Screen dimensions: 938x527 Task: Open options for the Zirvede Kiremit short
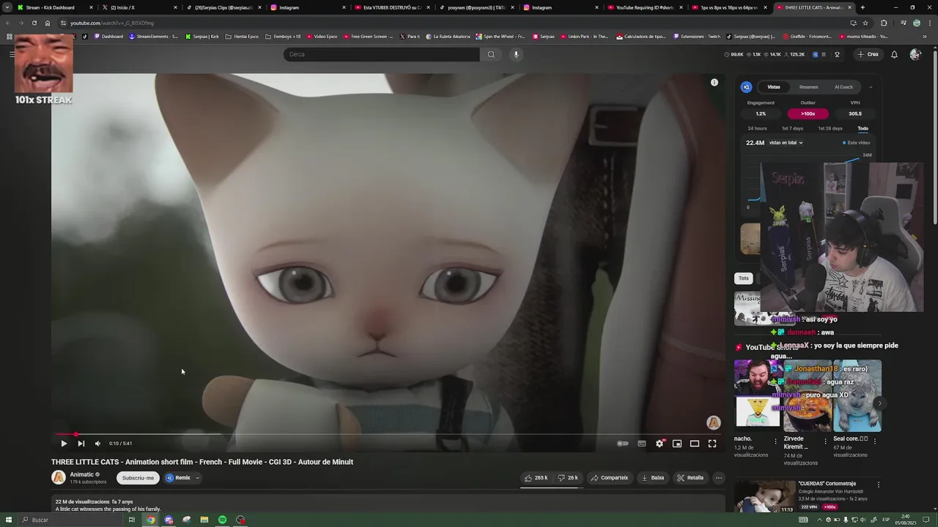coord(825,441)
